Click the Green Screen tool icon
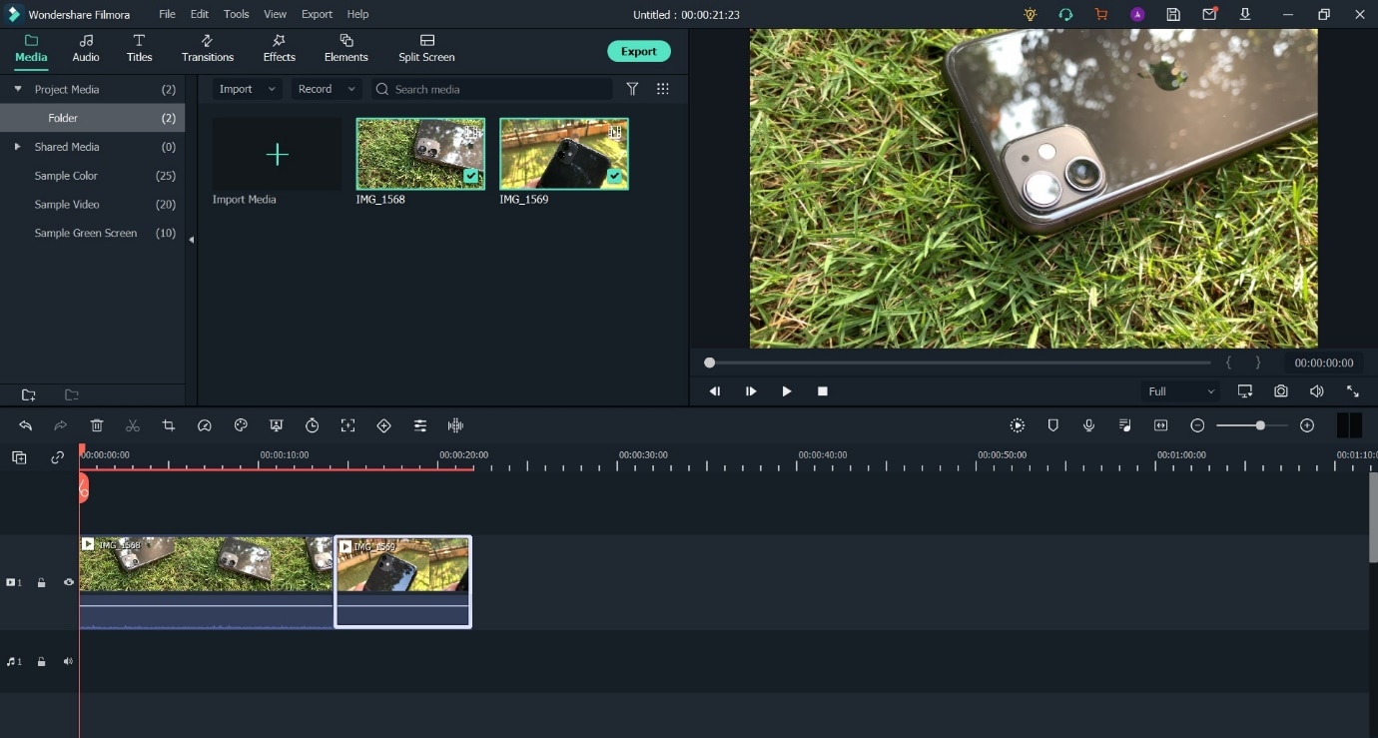The image size is (1378, 738). [277, 425]
